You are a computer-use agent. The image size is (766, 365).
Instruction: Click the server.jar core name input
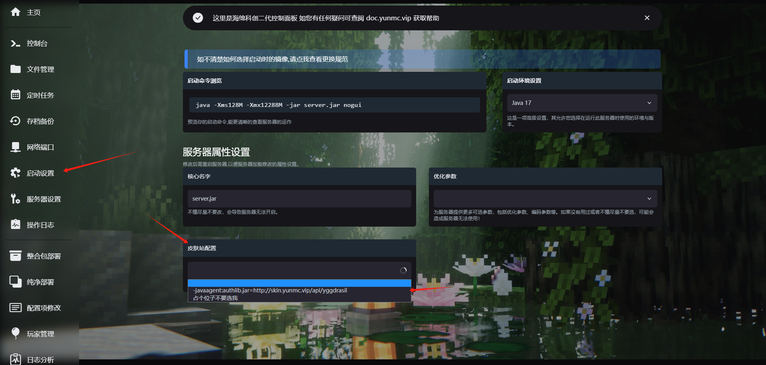[x=299, y=199]
